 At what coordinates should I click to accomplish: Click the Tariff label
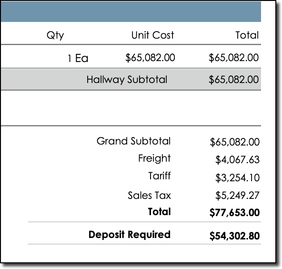160,176
